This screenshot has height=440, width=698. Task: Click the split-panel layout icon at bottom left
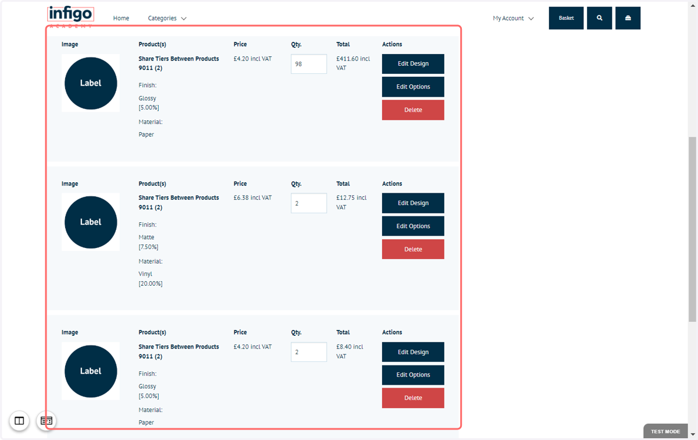click(x=19, y=421)
